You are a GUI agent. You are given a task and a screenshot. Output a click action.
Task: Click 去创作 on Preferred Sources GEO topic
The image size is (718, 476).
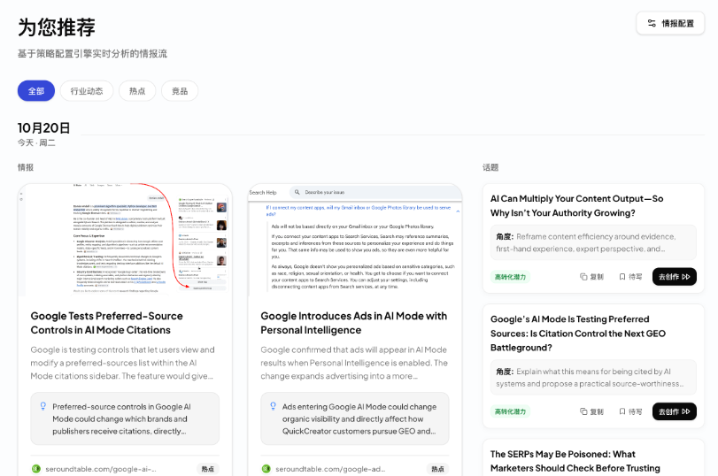(x=675, y=411)
